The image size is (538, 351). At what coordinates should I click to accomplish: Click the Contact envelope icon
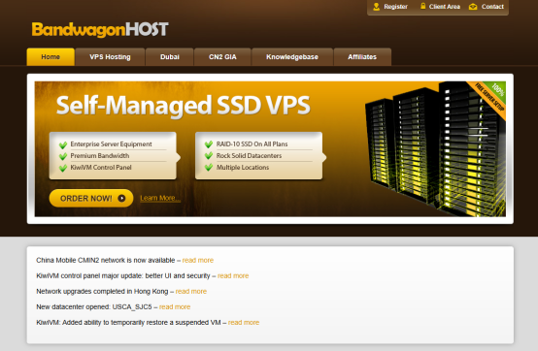pos(473,7)
